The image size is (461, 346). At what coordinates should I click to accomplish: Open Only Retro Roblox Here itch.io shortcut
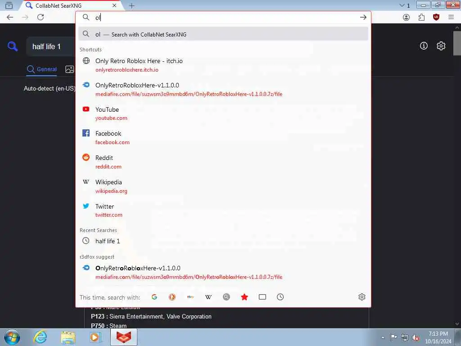(223, 65)
